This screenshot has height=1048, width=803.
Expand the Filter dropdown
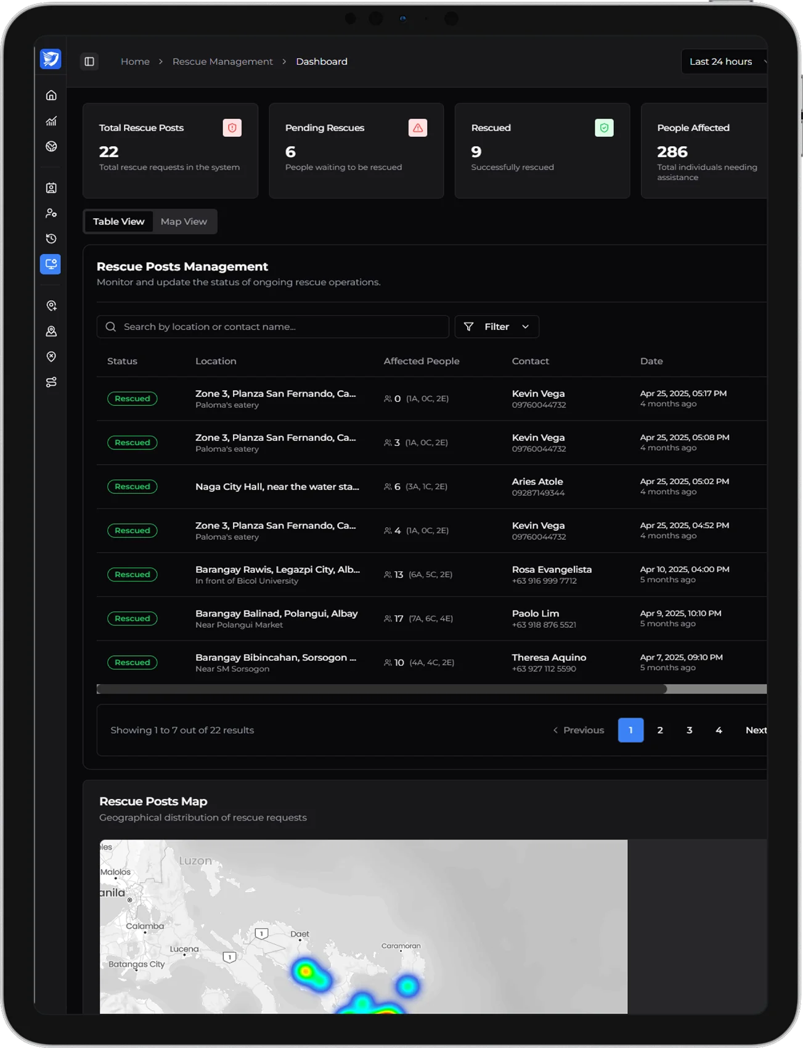[x=497, y=327]
